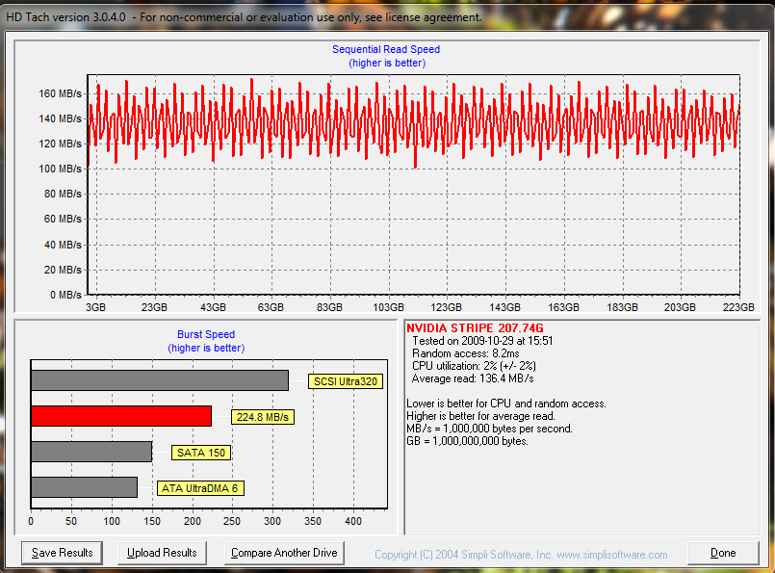Click the Upload Results button
Viewport: 775px width, 573px height.
(162, 553)
